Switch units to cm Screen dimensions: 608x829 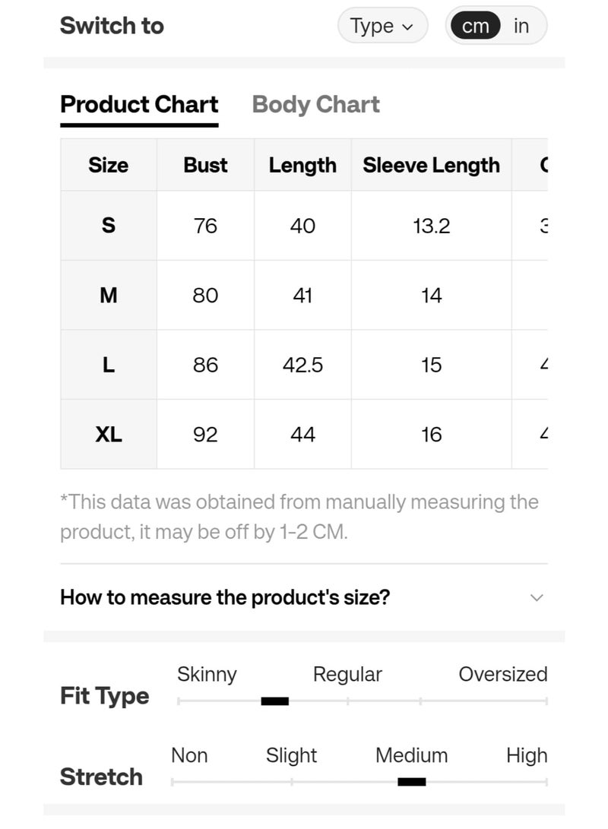click(474, 25)
